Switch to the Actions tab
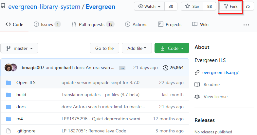Image resolution: width=257 pixels, height=135 pixels. (136, 24)
